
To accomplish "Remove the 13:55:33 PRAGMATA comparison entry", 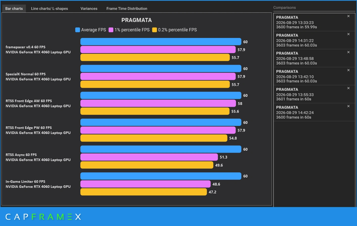I will (348, 88).
